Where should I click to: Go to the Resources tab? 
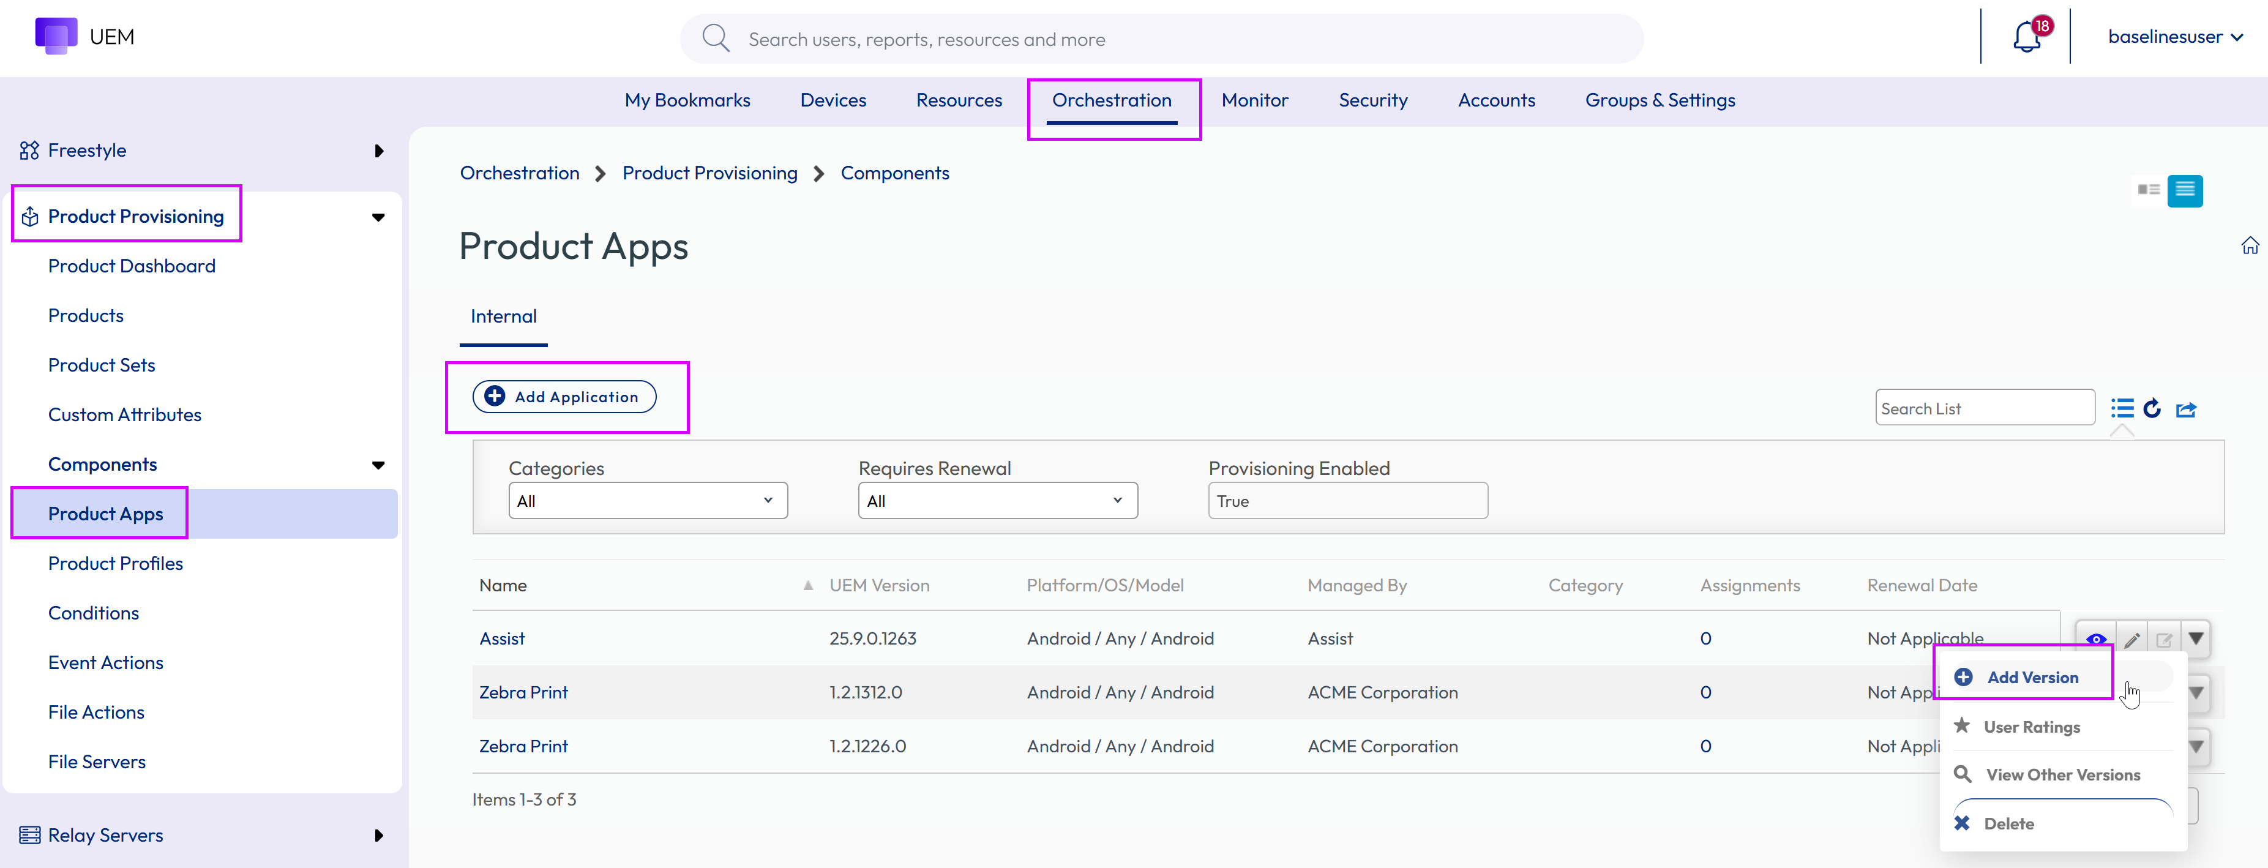tap(959, 100)
